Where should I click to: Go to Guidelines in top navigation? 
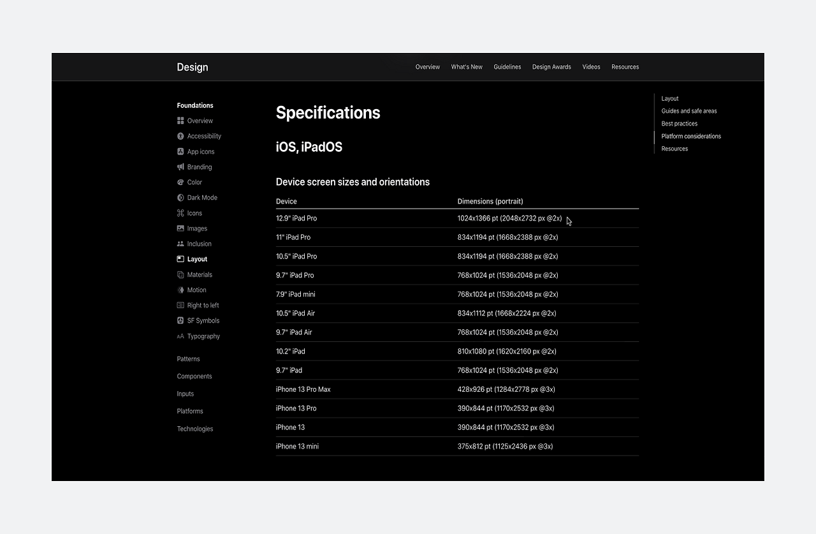(x=507, y=67)
